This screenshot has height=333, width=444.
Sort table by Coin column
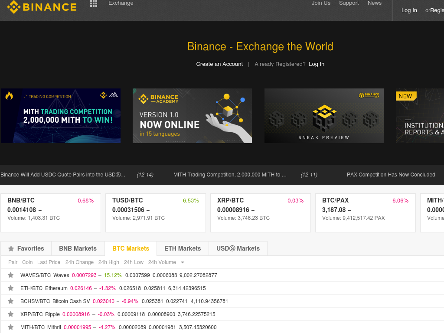click(27, 262)
